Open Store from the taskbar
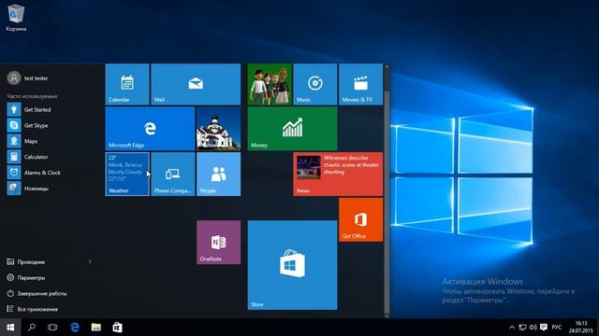This screenshot has height=336, width=599. click(117, 328)
